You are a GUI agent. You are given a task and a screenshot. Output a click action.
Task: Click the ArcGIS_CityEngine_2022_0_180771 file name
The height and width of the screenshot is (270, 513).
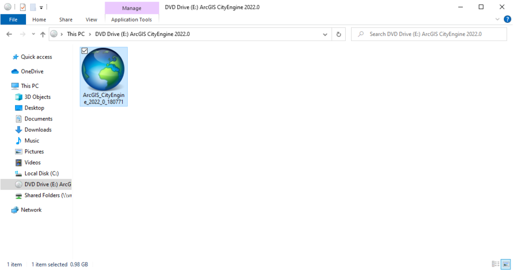click(104, 98)
